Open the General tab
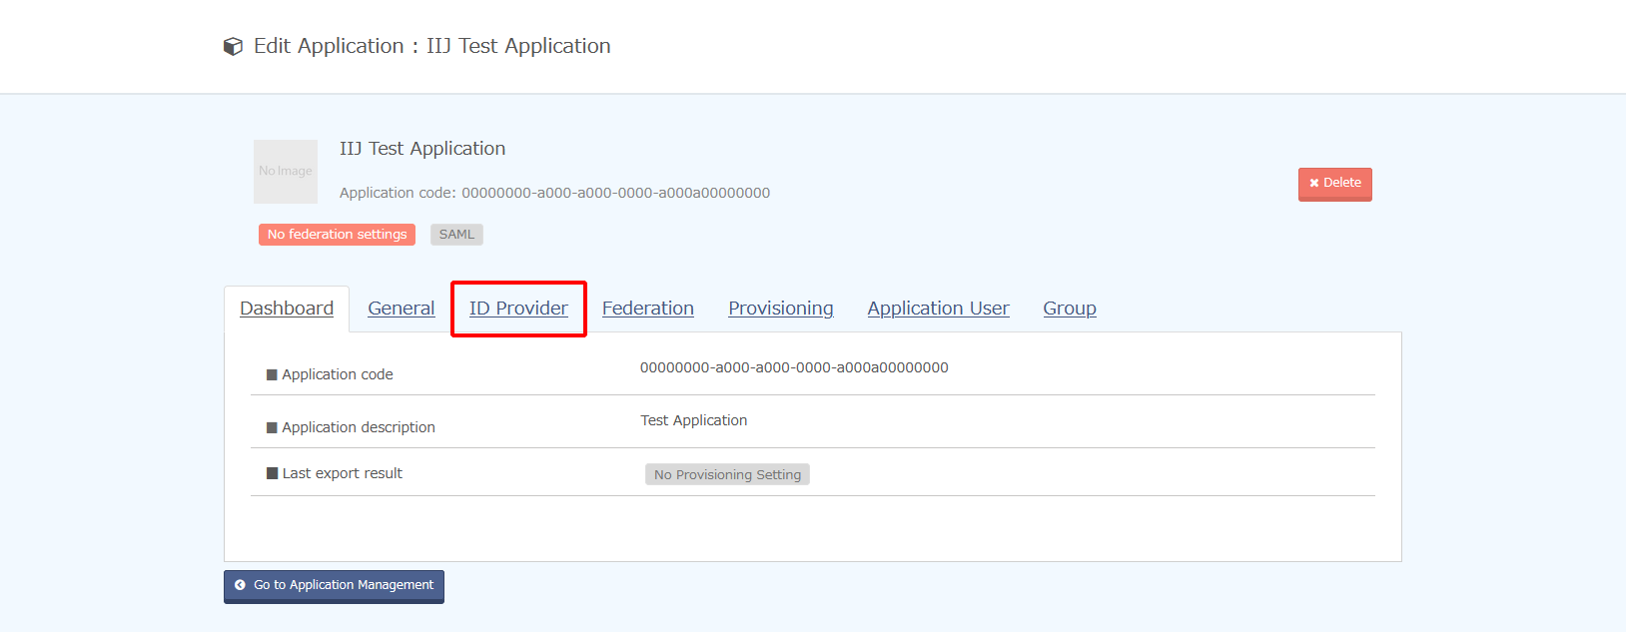1626x632 pixels. pos(401,309)
